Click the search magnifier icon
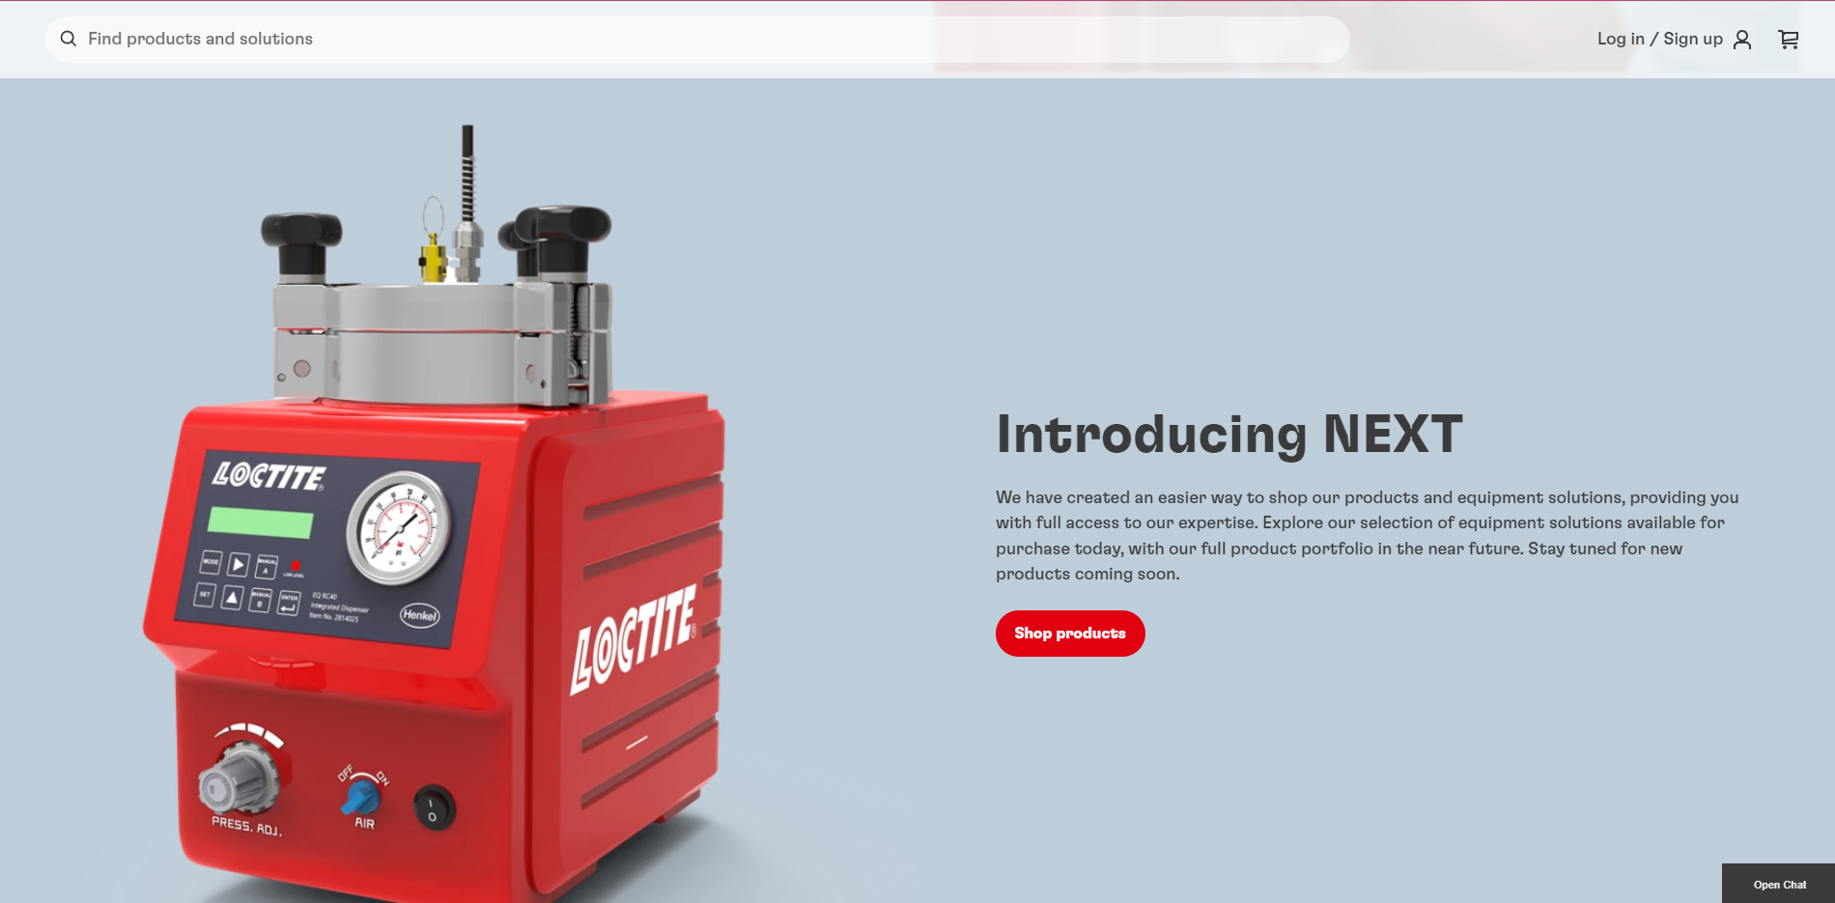Screen dimensions: 1835x903 [69, 39]
